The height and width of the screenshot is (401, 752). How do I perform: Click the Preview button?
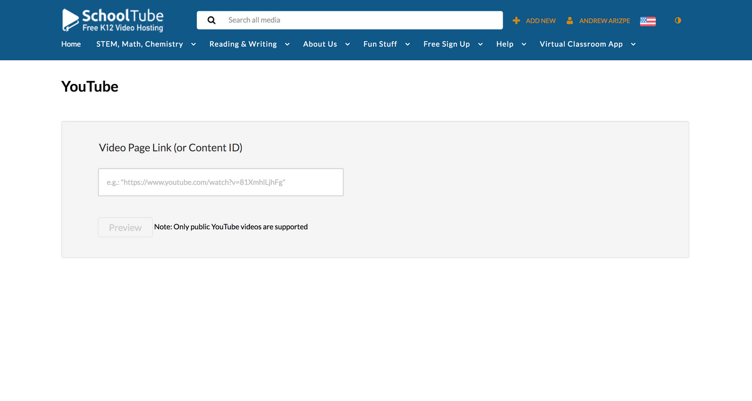pos(125,227)
